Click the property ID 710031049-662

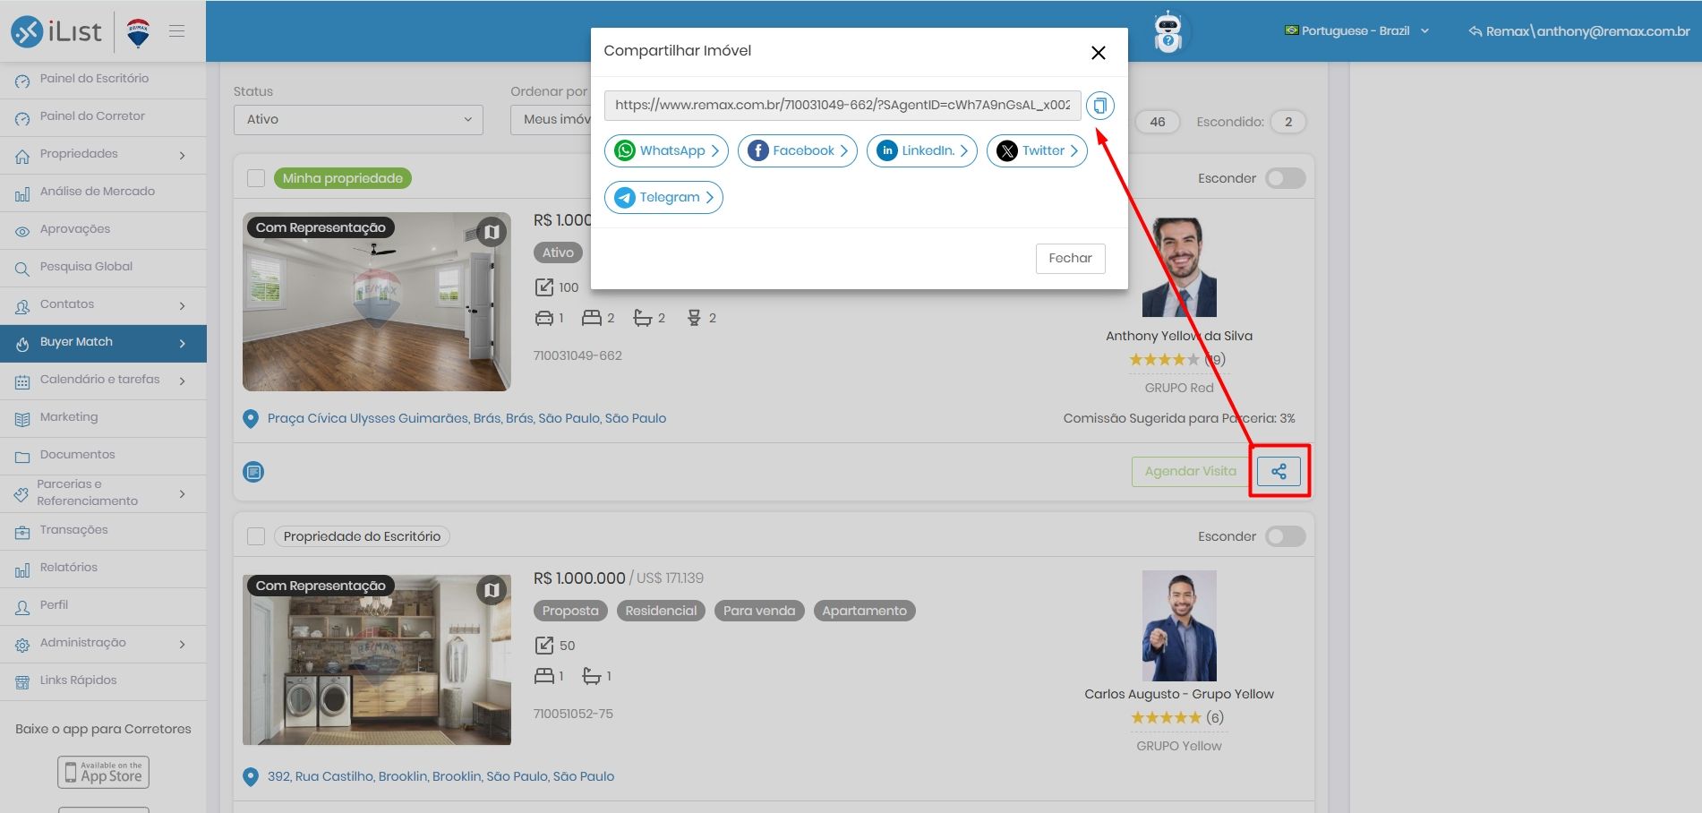[x=577, y=355]
